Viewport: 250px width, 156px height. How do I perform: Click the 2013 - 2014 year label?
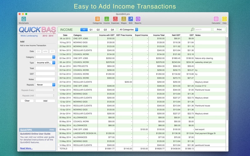click(48, 36)
